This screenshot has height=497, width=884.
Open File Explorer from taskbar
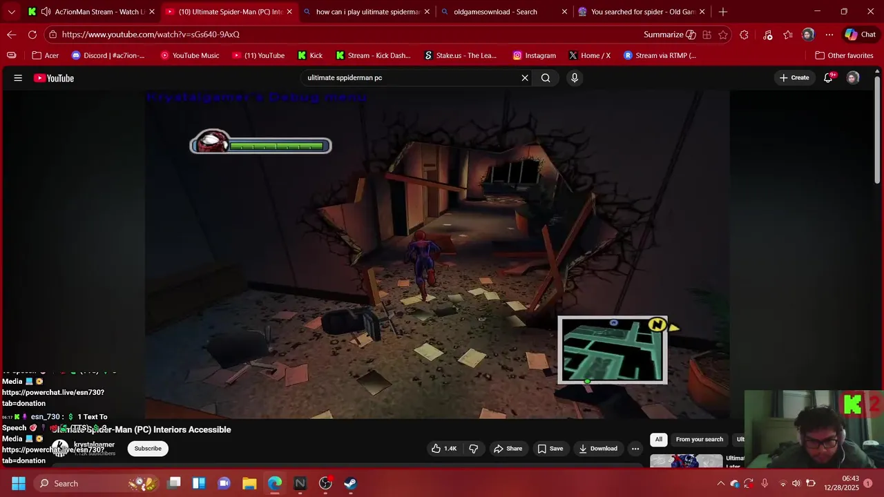click(x=249, y=483)
